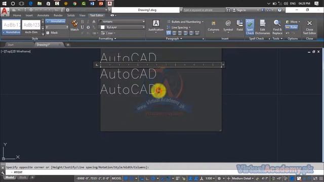Select default paragraph justification icon
The image size is (324, 182).
pyautogui.click(x=169, y=33)
